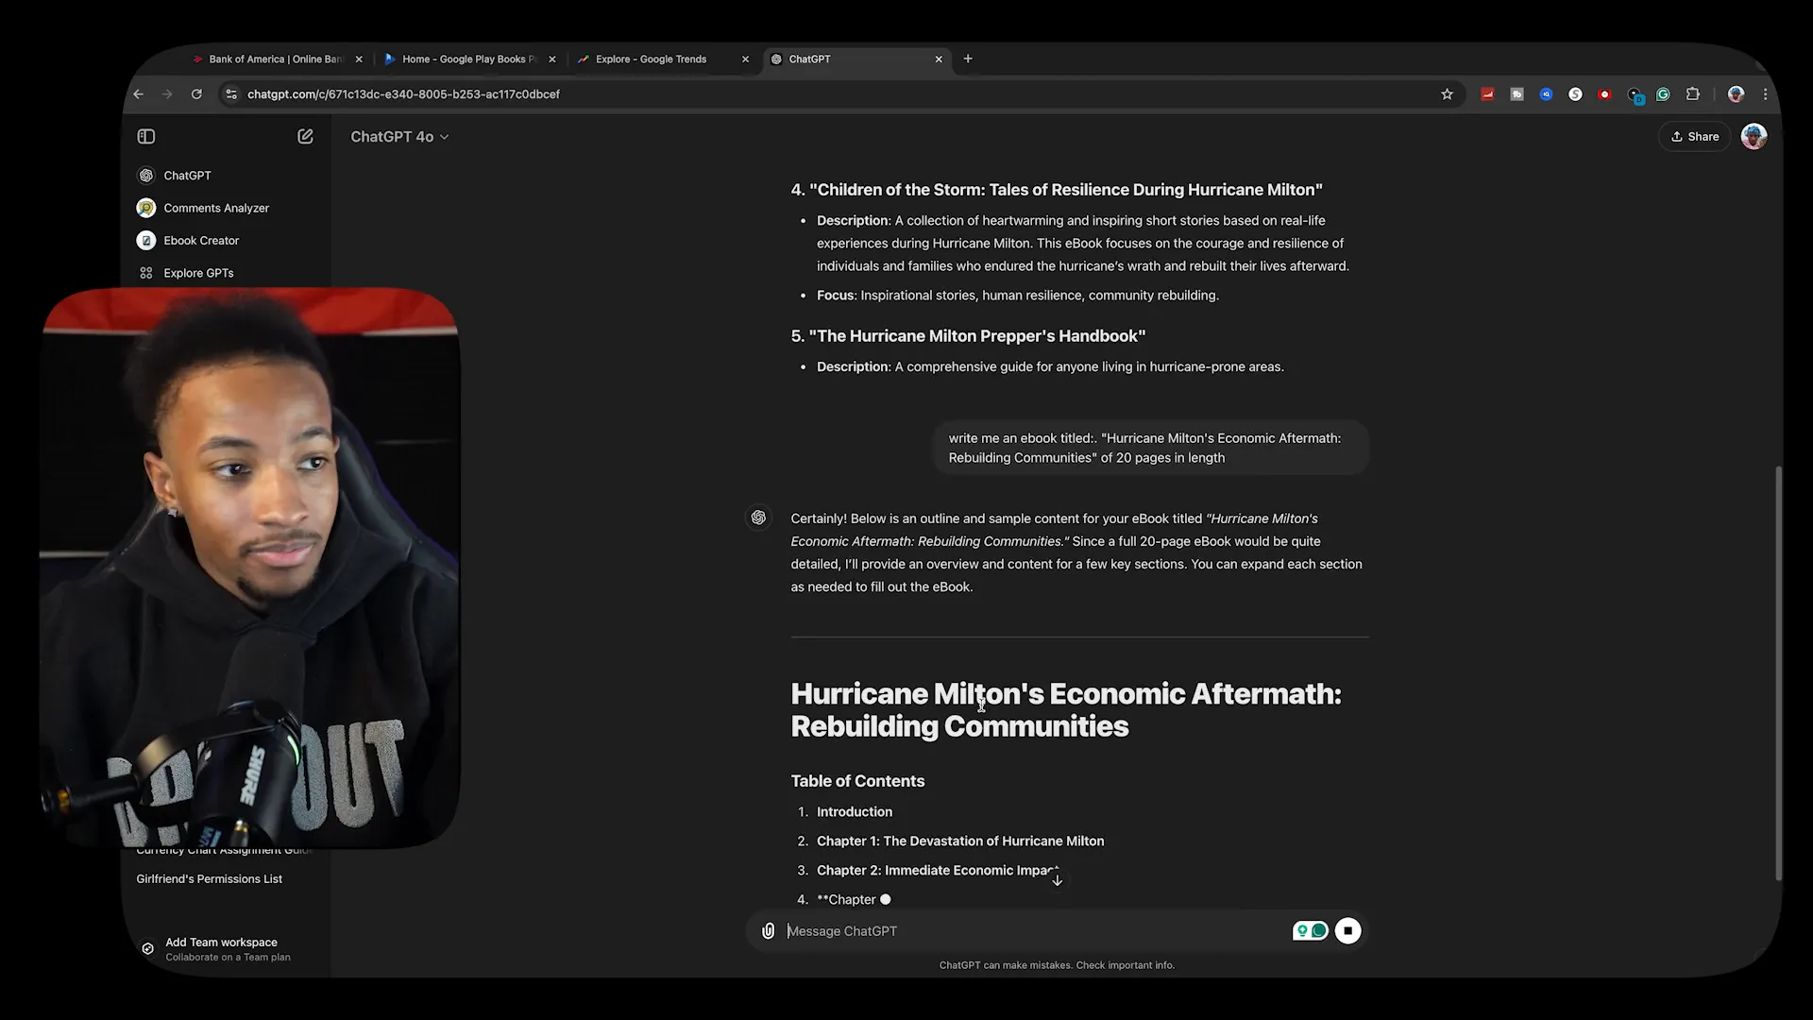This screenshot has width=1813, height=1020.
Task: Click "Chapter 1: The Devastation of Hurricane Milton"
Action: 960,841
